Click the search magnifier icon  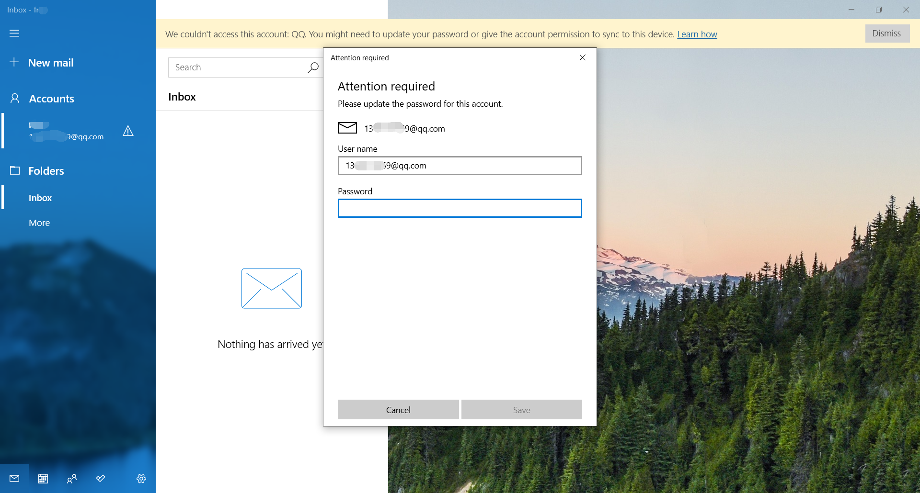click(313, 67)
